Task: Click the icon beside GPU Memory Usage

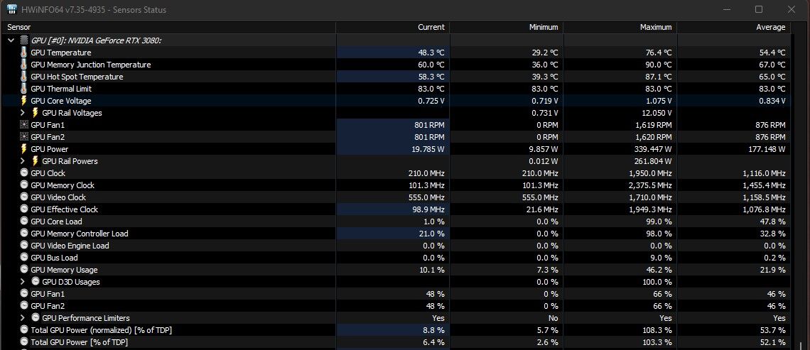Action: click(x=23, y=270)
